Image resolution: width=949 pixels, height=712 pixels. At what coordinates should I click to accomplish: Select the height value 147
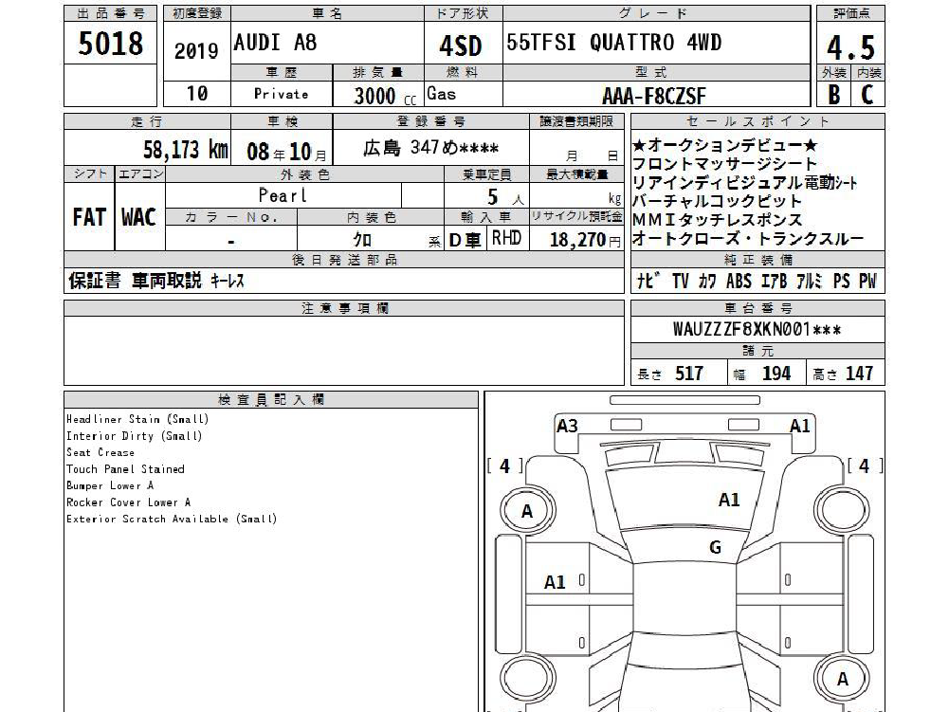click(x=859, y=374)
